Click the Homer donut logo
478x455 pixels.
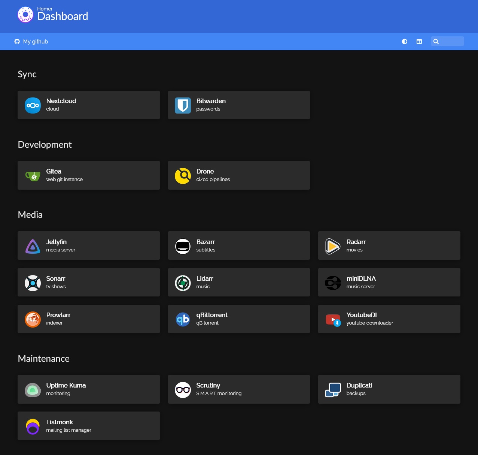25,15
